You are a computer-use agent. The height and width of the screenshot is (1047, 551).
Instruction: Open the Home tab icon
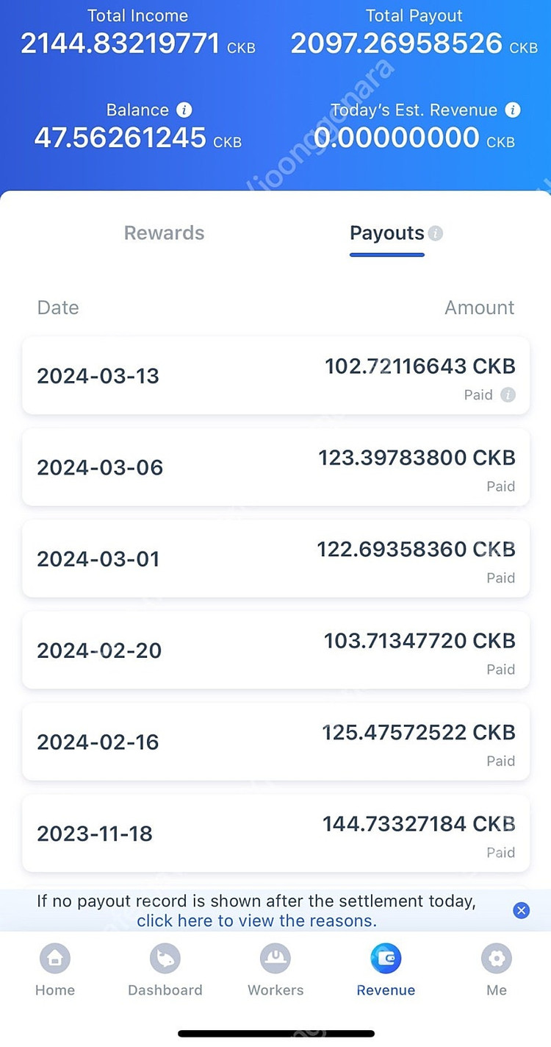(55, 959)
